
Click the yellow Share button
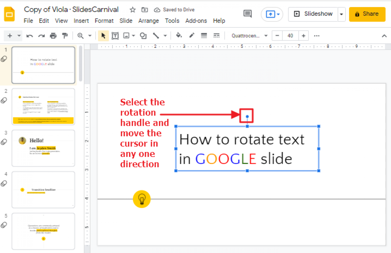point(367,14)
